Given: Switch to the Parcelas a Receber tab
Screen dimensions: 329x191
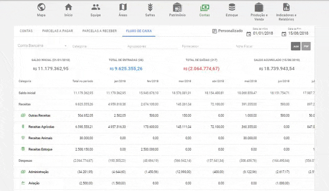Looking at the screenshot, I should point(100,31).
